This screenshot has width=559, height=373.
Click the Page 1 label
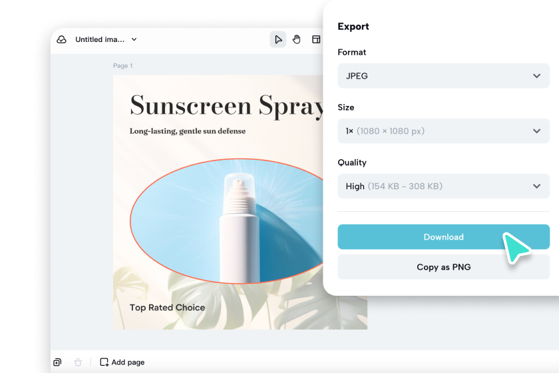122,66
